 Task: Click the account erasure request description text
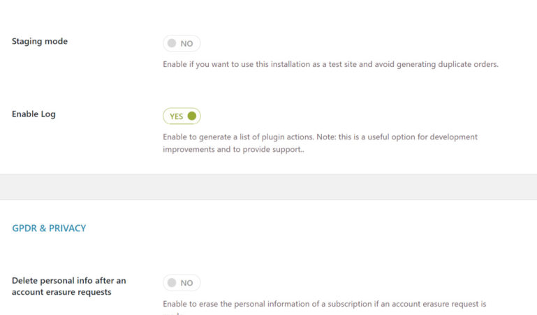click(x=324, y=304)
